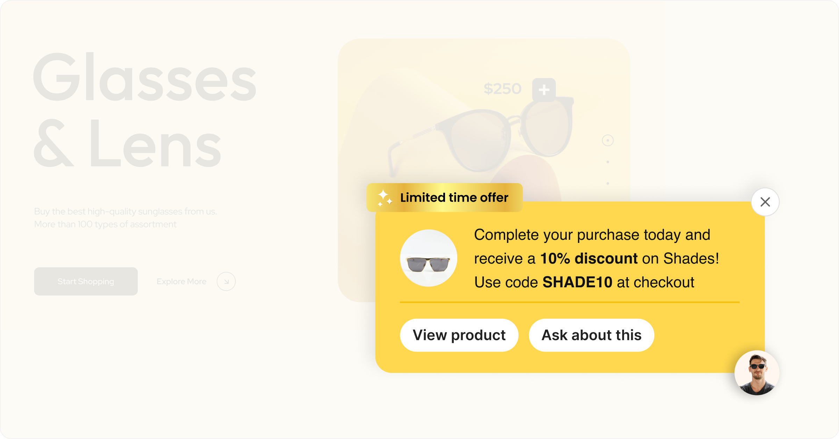839x439 pixels.
Task: Click the Start Shopping button
Action: pyautogui.click(x=86, y=281)
